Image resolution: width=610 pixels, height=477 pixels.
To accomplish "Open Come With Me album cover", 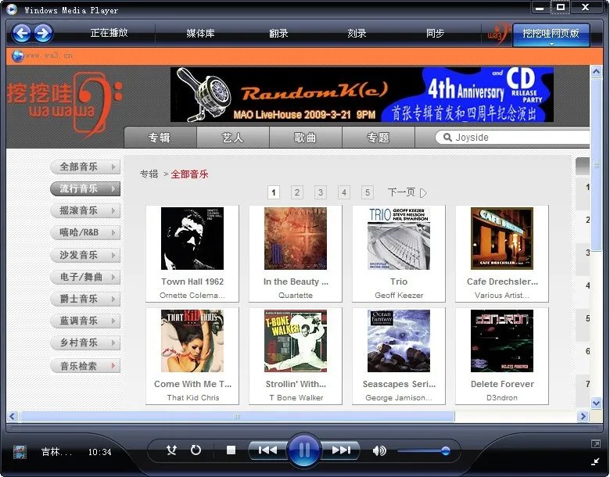I will coord(192,341).
